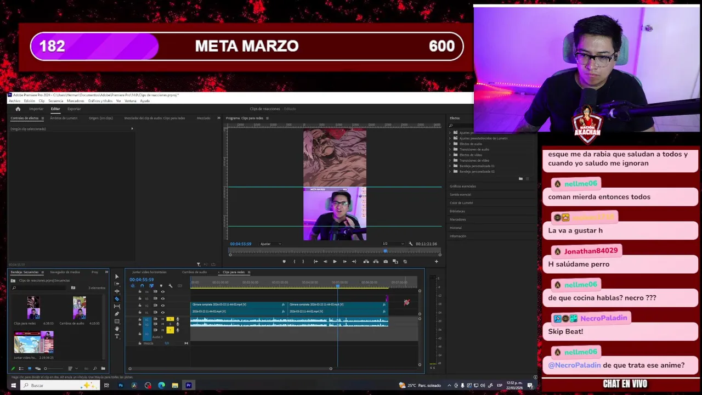Open Historial panel

(x=456, y=228)
